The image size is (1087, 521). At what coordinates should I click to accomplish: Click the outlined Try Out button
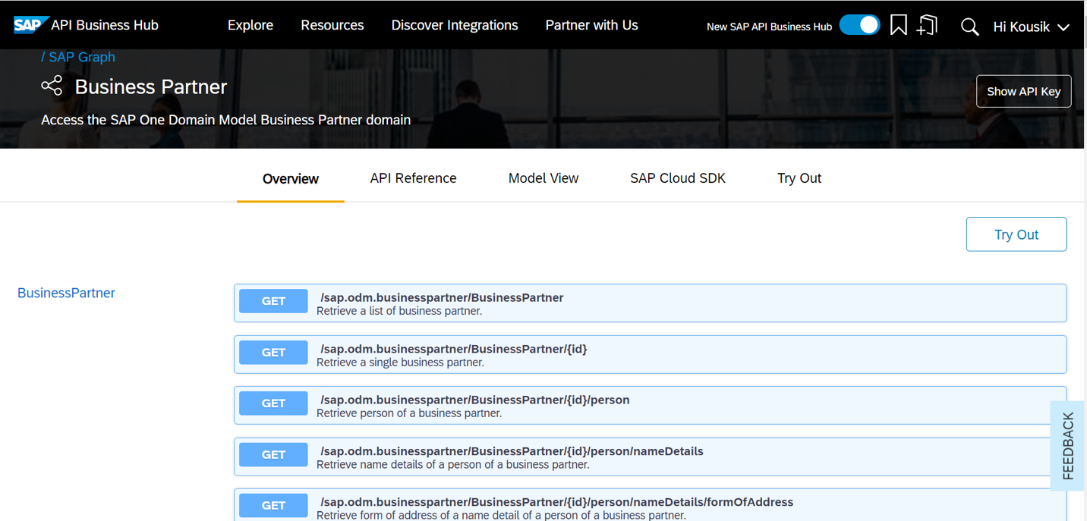[1016, 234]
